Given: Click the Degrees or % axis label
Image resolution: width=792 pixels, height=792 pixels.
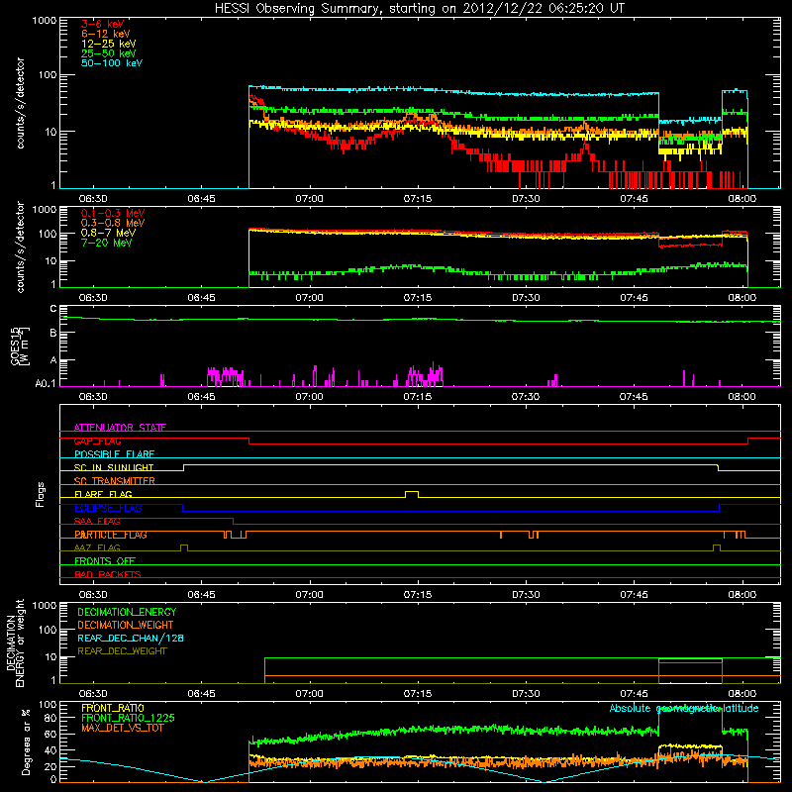Looking at the screenshot, I should click(26, 742).
